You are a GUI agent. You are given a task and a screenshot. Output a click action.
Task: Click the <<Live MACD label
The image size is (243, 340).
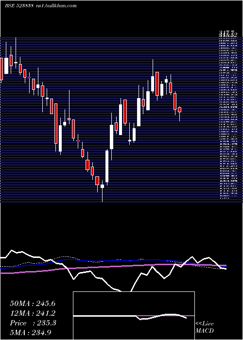click(205, 327)
